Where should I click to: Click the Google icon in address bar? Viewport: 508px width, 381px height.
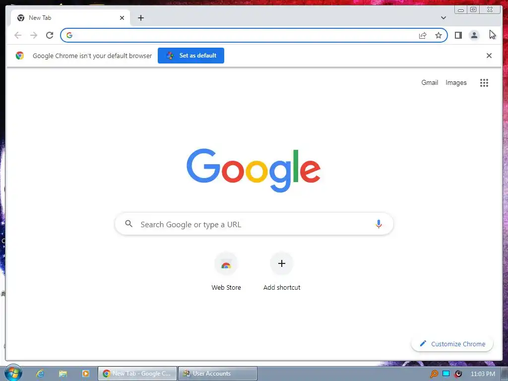pyautogui.click(x=69, y=35)
